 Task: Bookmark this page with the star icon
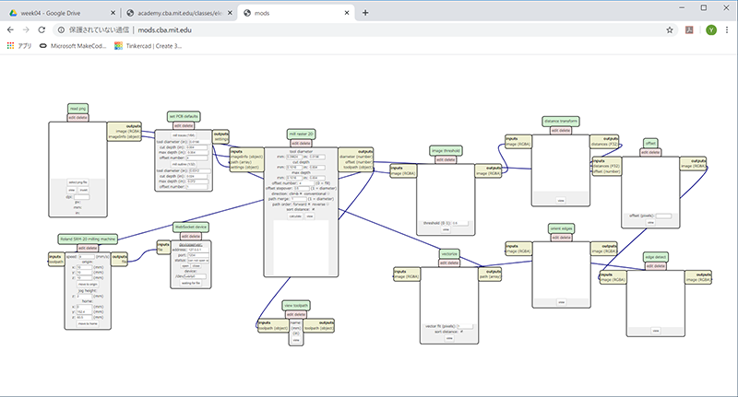coord(670,30)
